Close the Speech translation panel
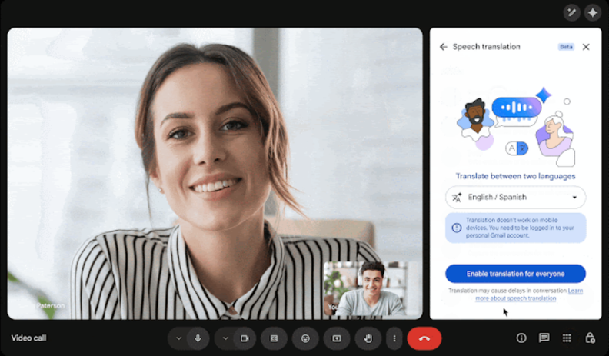Image resolution: width=609 pixels, height=356 pixels. [x=586, y=47]
